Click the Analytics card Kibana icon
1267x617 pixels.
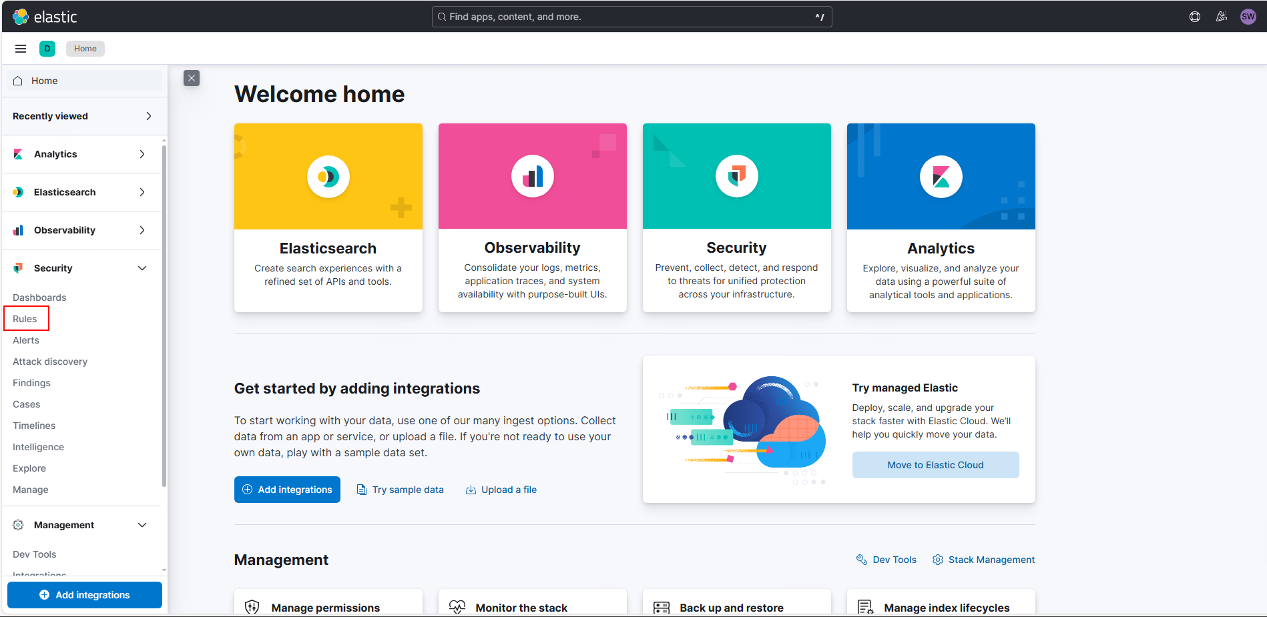941,177
